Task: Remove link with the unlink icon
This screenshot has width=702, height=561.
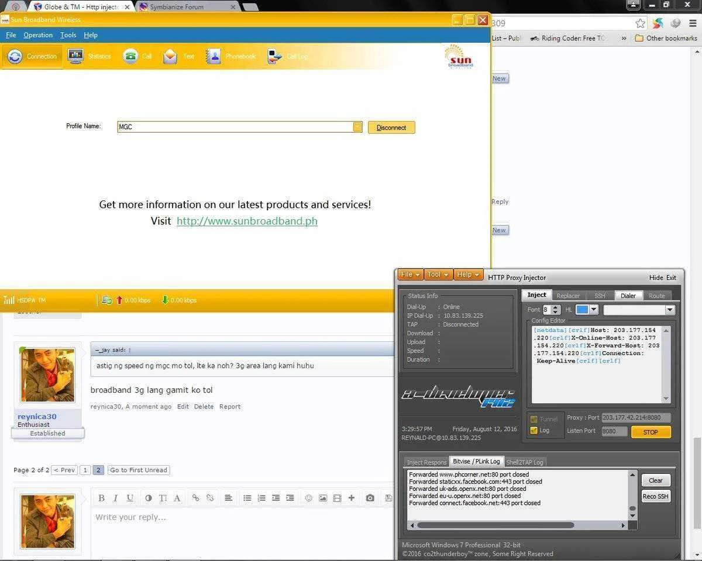Action: (x=209, y=498)
